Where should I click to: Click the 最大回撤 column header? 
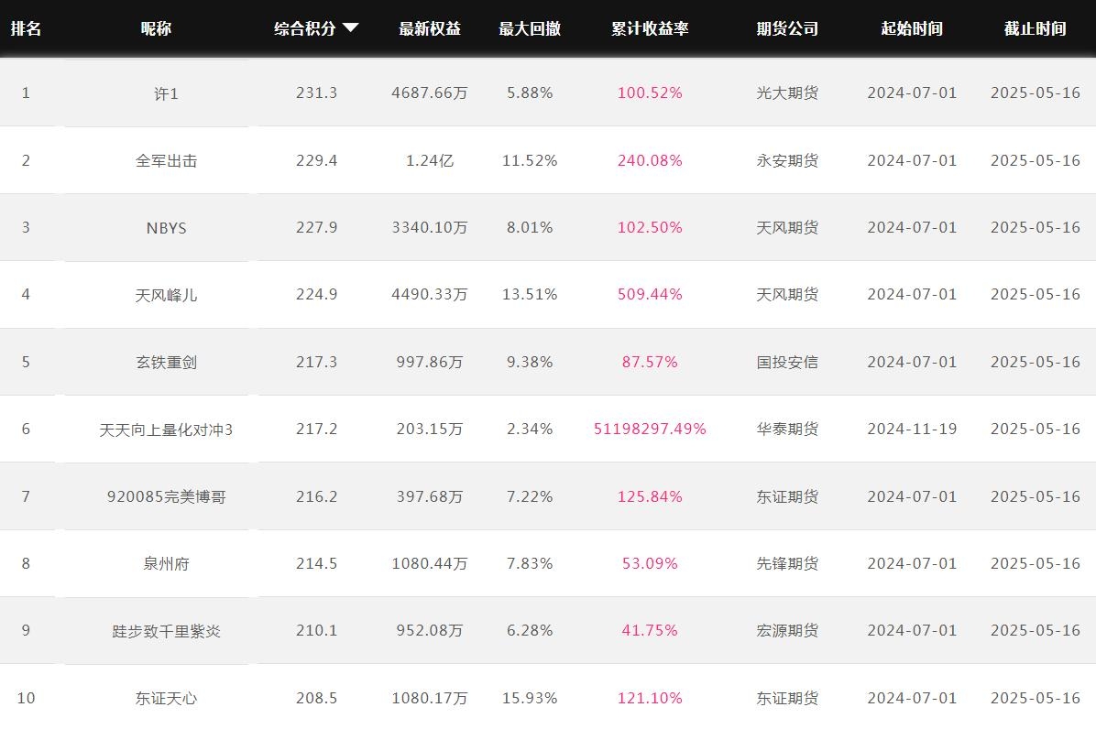coord(530,28)
